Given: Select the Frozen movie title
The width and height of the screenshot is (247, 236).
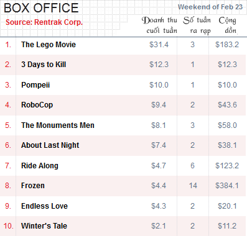Looking at the screenshot, I should [33, 186].
